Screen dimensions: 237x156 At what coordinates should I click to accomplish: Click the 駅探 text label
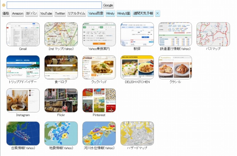[137, 49]
